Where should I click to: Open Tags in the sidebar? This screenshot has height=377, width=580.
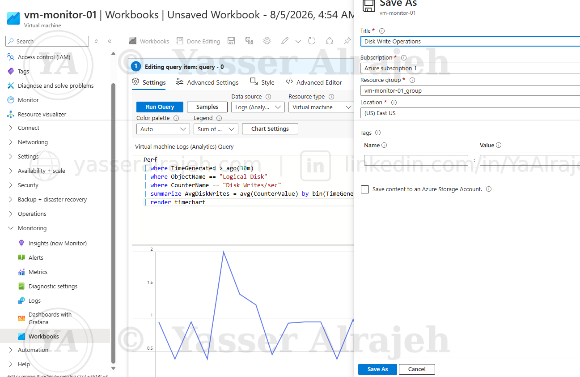(x=23, y=71)
